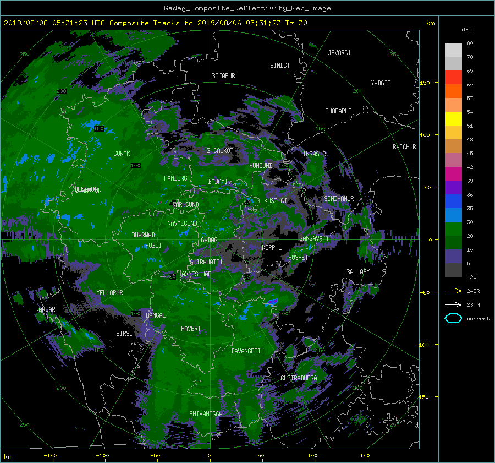Select the purple 36-39 dBZ color swatch
The width and height of the screenshot is (495, 463).
coord(453,187)
